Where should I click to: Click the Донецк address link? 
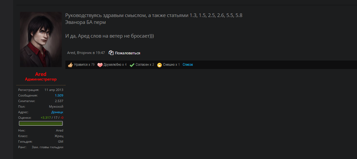57,112
